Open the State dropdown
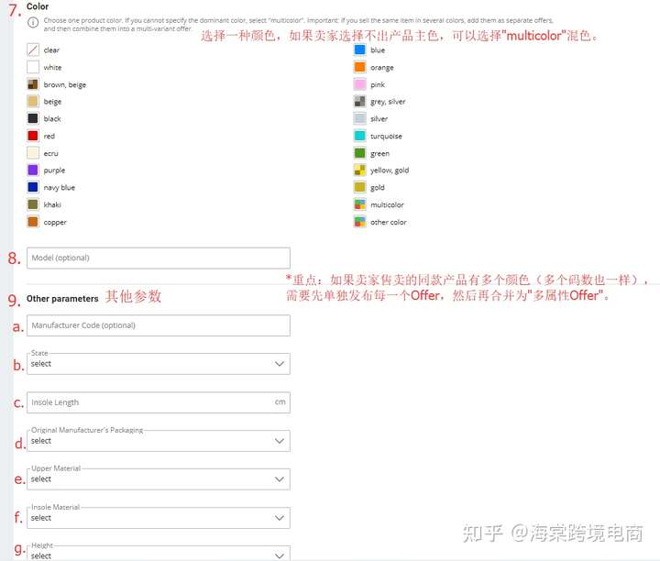The height and width of the screenshot is (561, 660). point(159,364)
